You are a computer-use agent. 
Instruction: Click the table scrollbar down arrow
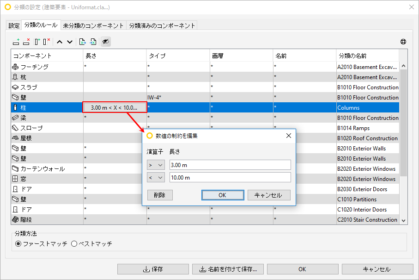coord(403,221)
